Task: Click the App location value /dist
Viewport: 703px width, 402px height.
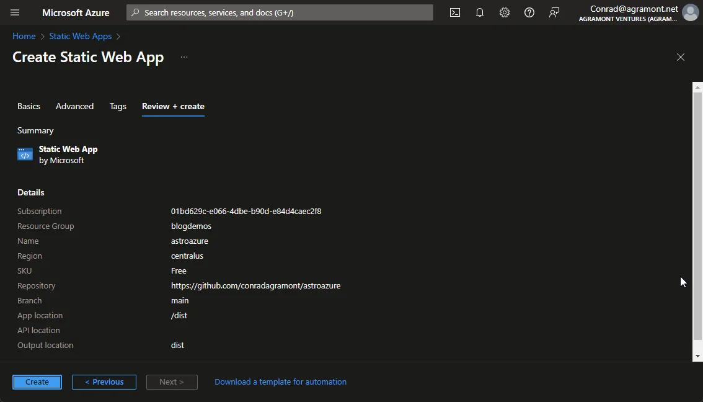Action: 179,315
